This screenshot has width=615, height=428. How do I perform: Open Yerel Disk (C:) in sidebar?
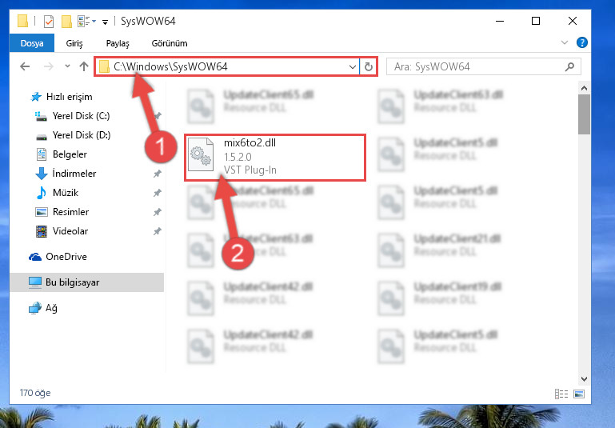point(82,116)
